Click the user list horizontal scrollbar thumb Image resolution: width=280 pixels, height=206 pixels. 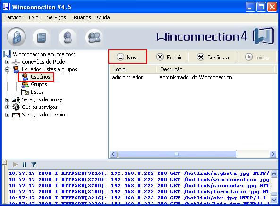click(x=177, y=154)
